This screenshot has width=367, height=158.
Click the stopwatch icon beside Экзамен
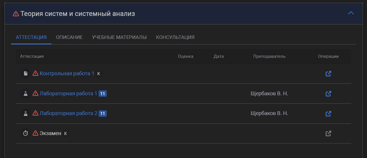pos(26,133)
